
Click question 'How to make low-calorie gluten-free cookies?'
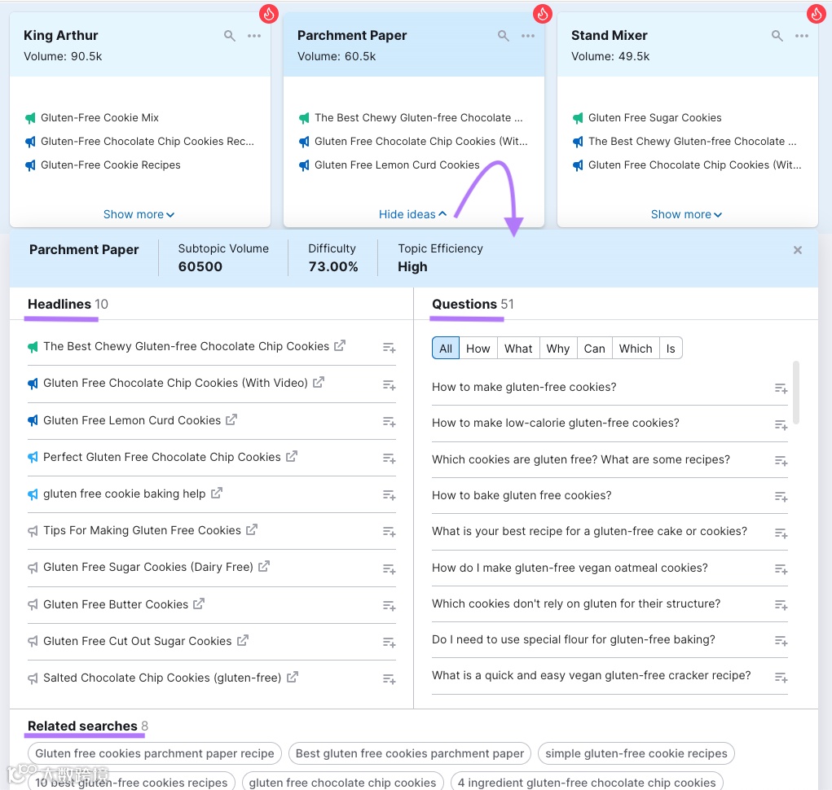(x=556, y=423)
